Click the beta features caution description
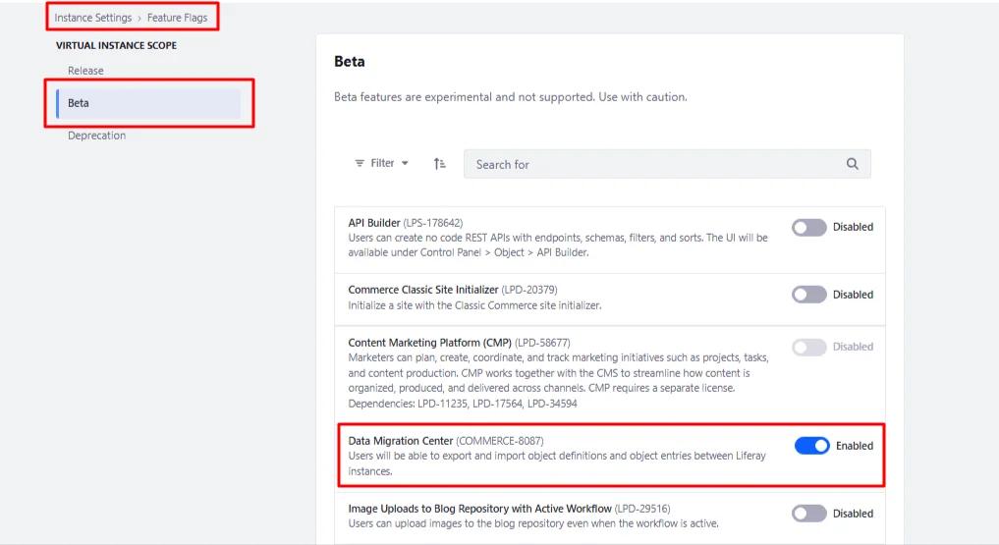The height and width of the screenshot is (545, 999). [x=511, y=97]
